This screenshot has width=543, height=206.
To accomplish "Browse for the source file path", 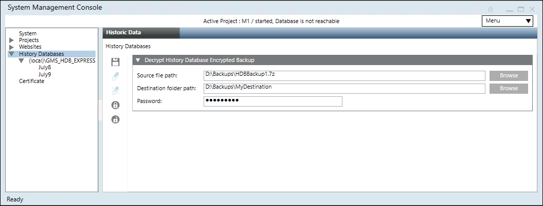I will [508, 75].
